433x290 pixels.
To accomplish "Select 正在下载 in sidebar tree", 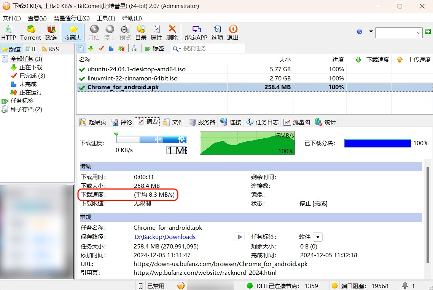I will (x=31, y=67).
